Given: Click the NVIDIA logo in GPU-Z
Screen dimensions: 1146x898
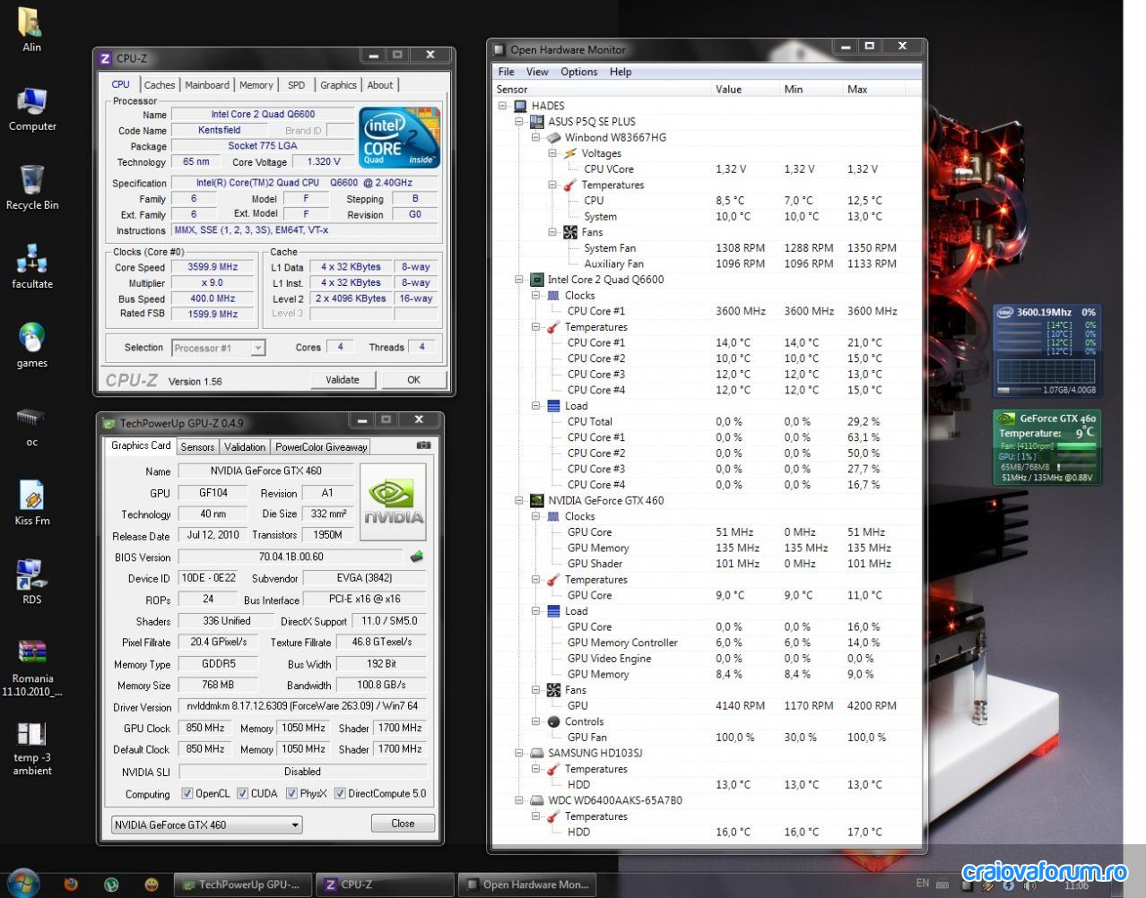Looking at the screenshot, I should tap(393, 501).
